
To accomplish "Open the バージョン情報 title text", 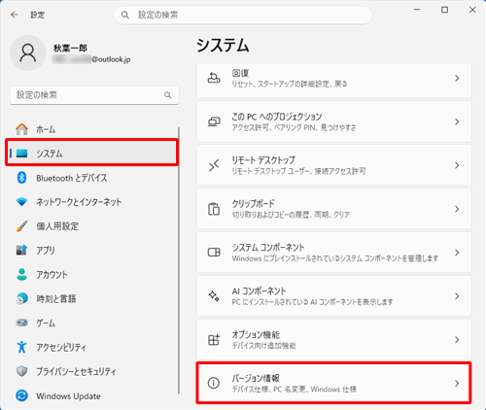I will pos(256,378).
